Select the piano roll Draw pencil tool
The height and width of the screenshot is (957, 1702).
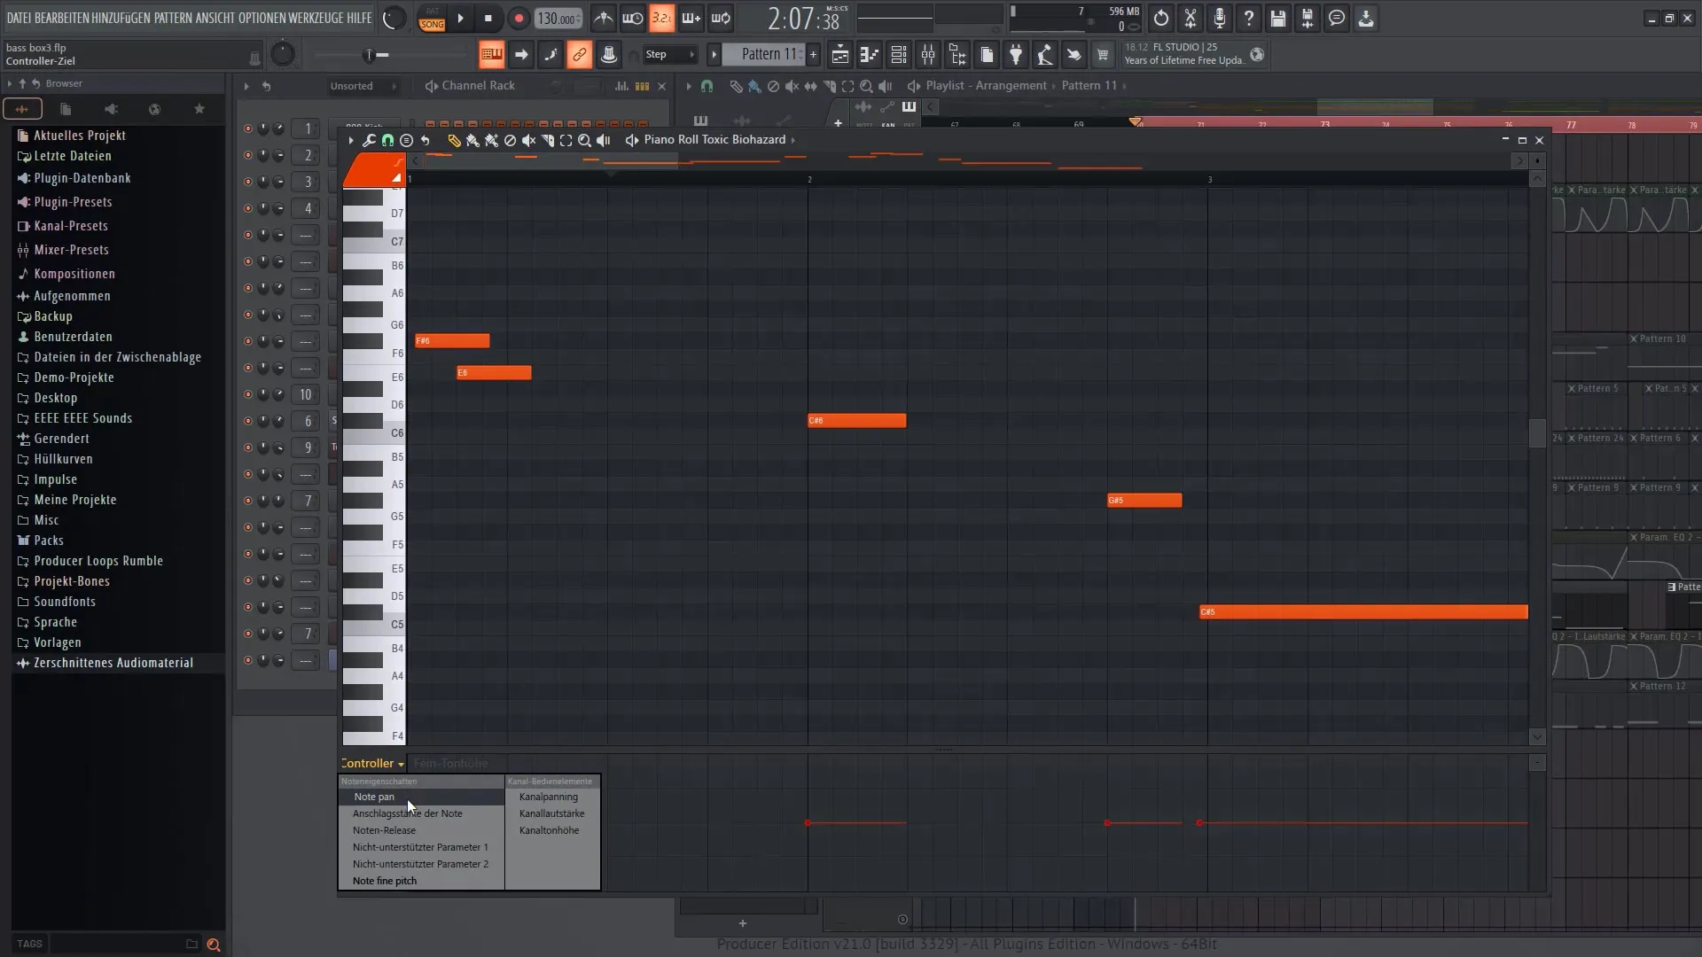tap(454, 140)
